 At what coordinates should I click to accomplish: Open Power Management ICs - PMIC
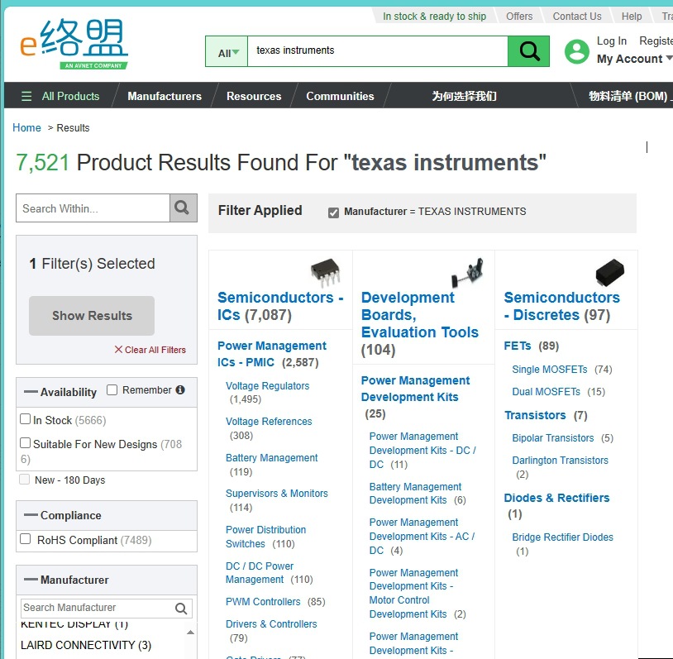coord(272,354)
